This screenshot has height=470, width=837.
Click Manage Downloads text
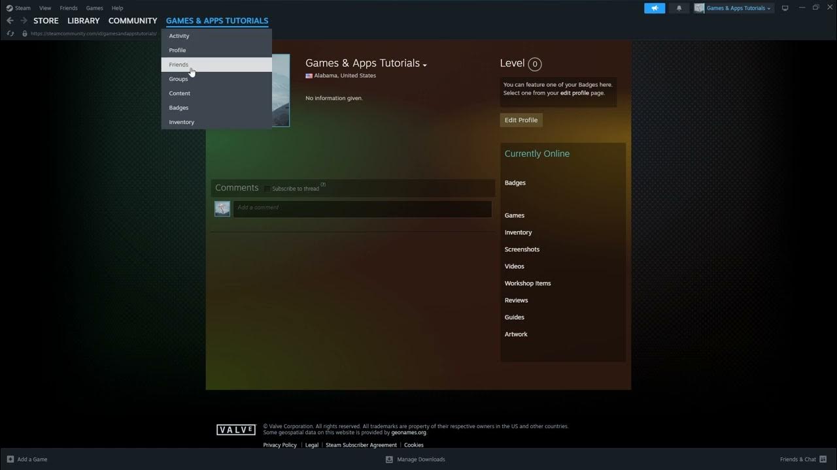coord(421,460)
